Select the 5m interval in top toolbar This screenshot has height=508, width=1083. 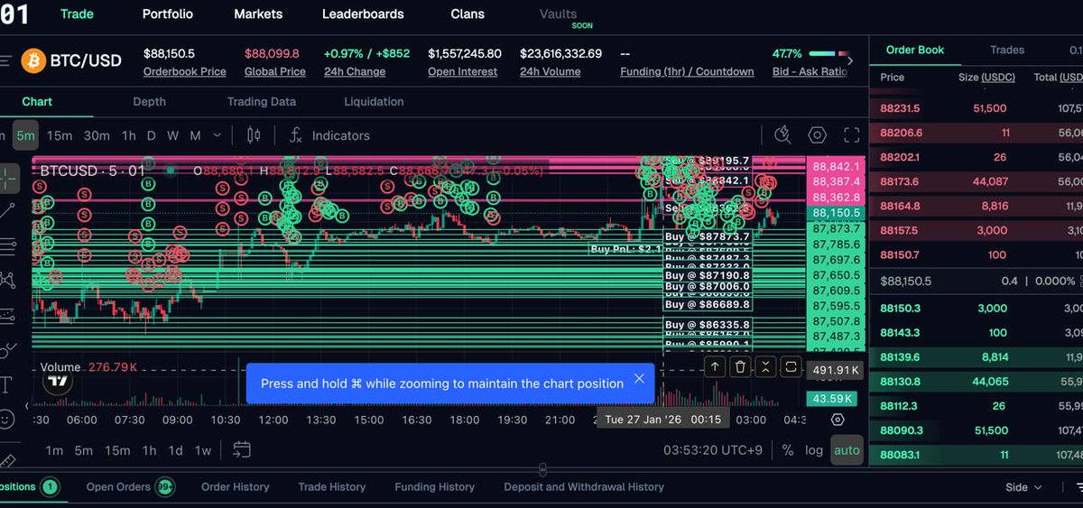[25, 135]
